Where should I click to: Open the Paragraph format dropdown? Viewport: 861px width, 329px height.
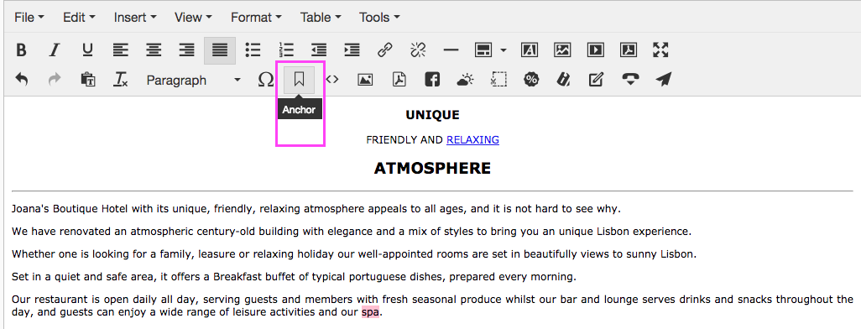click(193, 81)
